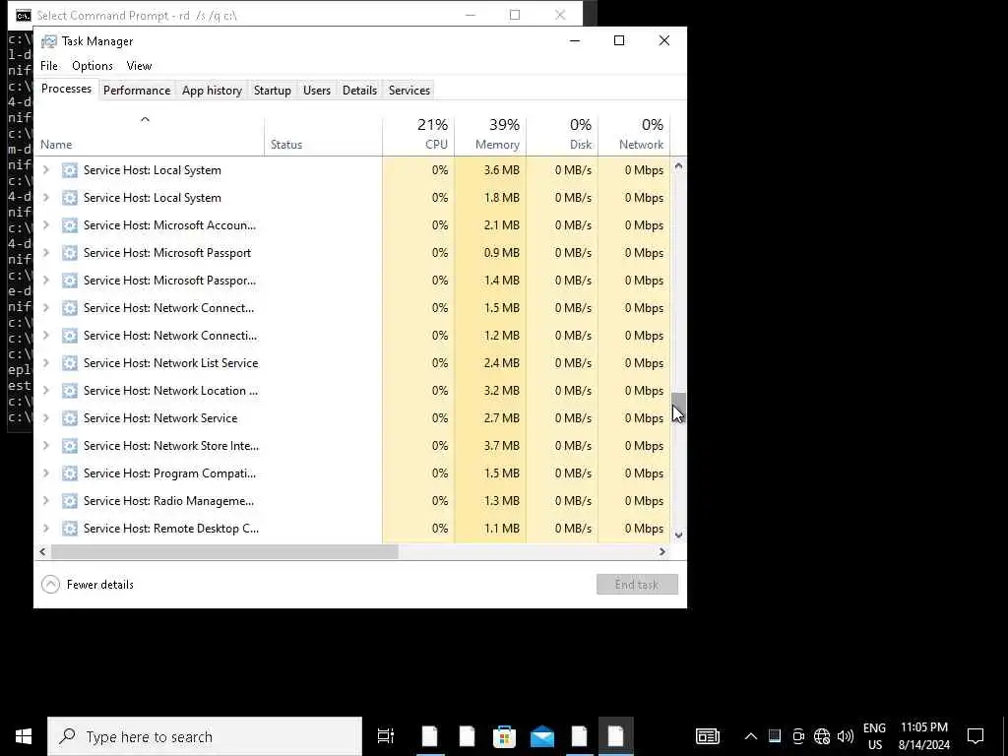The width and height of the screenshot is (1008, 756).
Task: Open Microsoft Store from the taskbar
Action: 504,736
